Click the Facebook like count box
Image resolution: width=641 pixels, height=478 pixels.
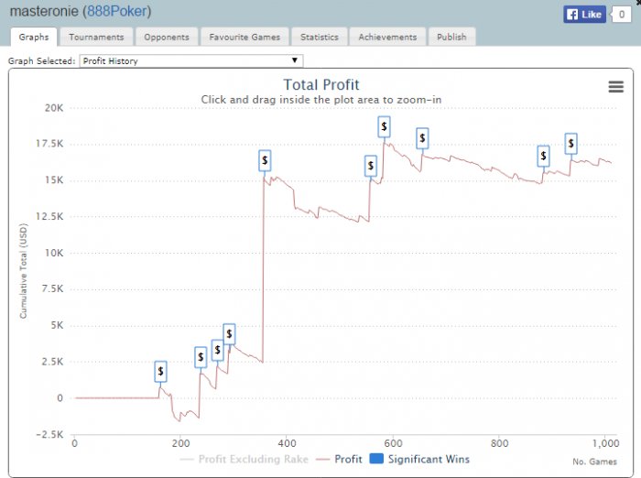[622, 15]
